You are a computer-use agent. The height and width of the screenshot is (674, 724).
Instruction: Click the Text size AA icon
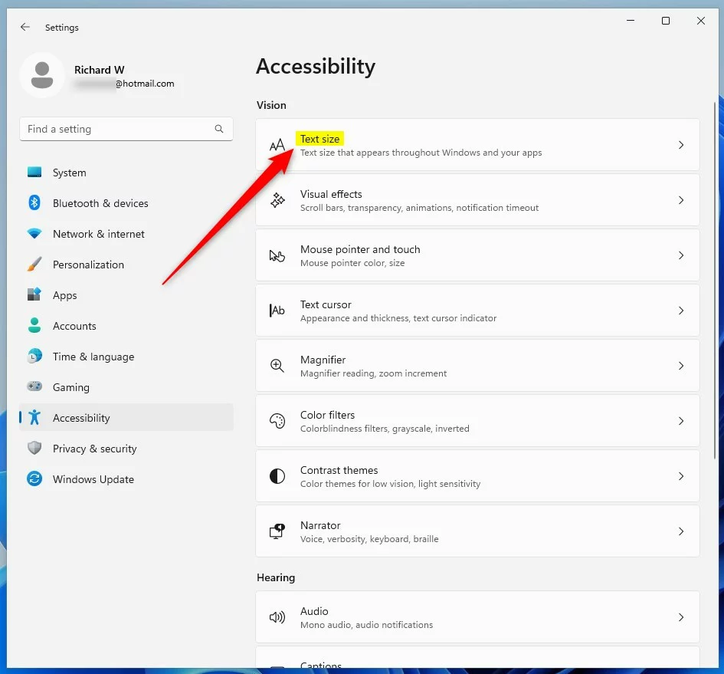[277, 145]
